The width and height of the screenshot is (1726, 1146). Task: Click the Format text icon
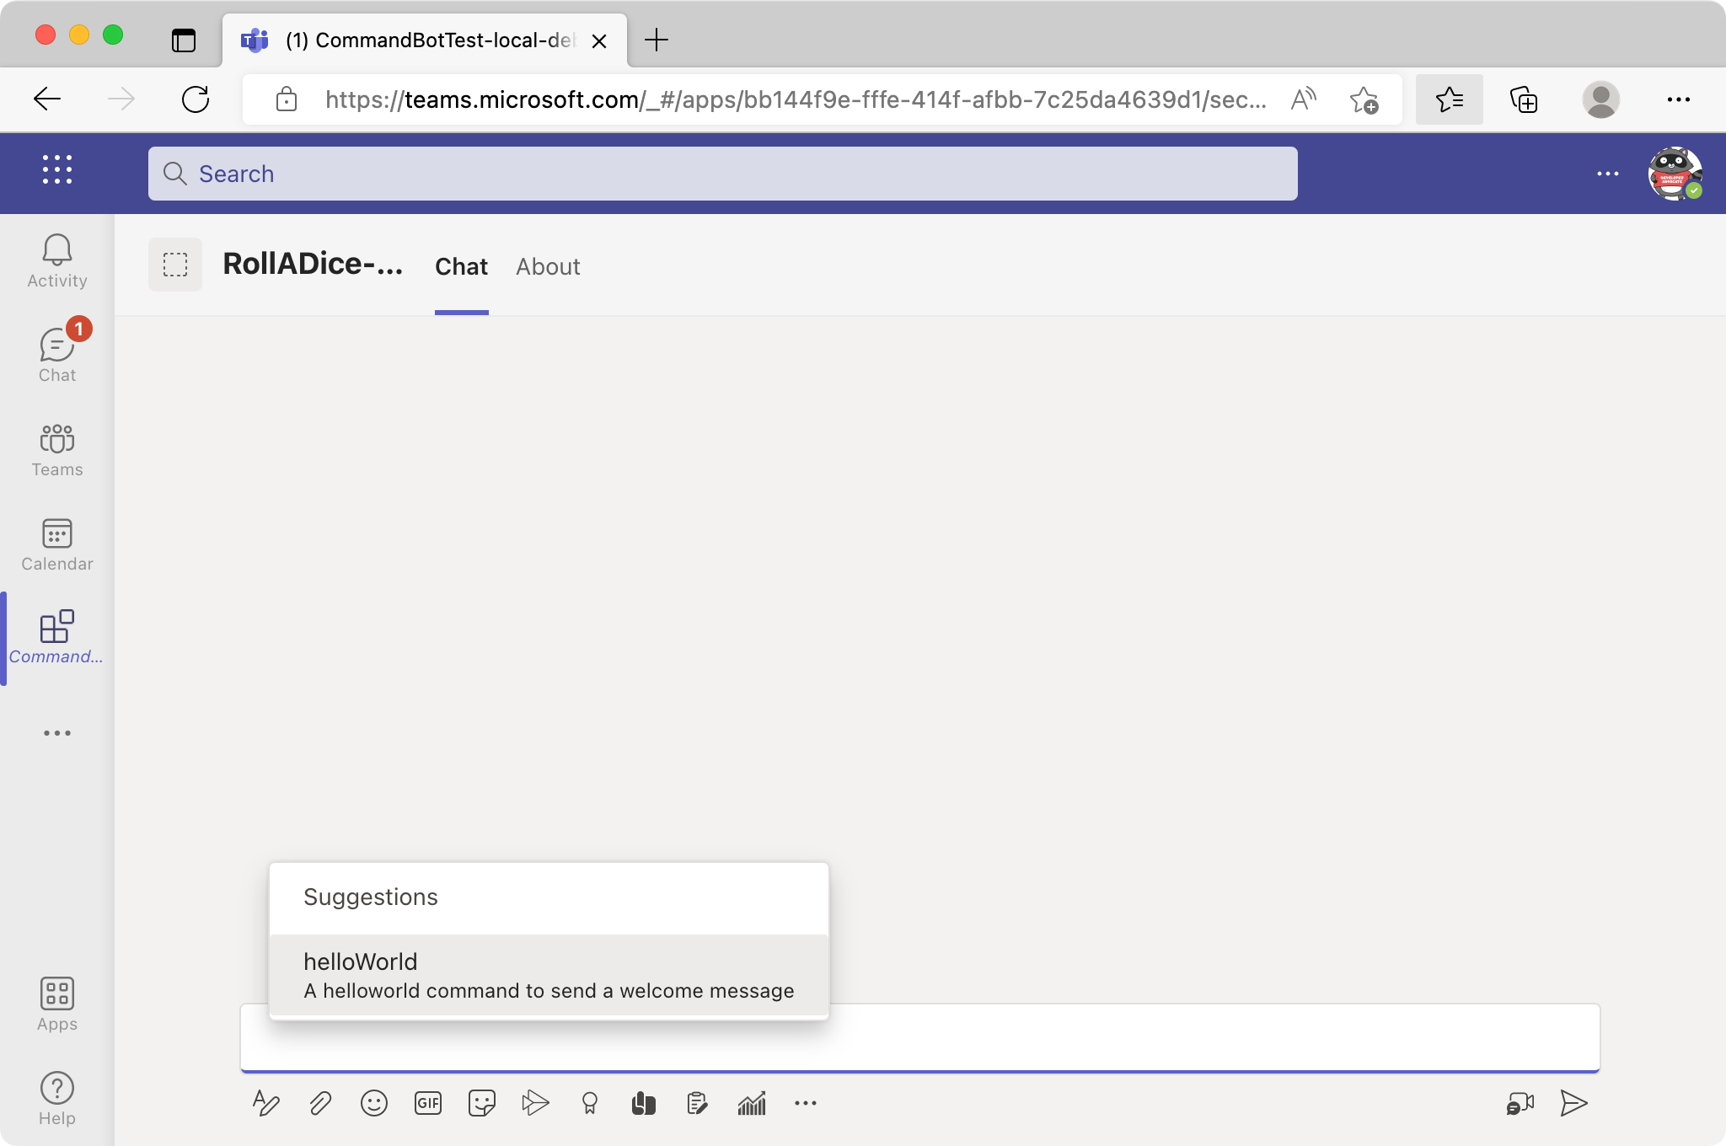(x=266, y=1103)
